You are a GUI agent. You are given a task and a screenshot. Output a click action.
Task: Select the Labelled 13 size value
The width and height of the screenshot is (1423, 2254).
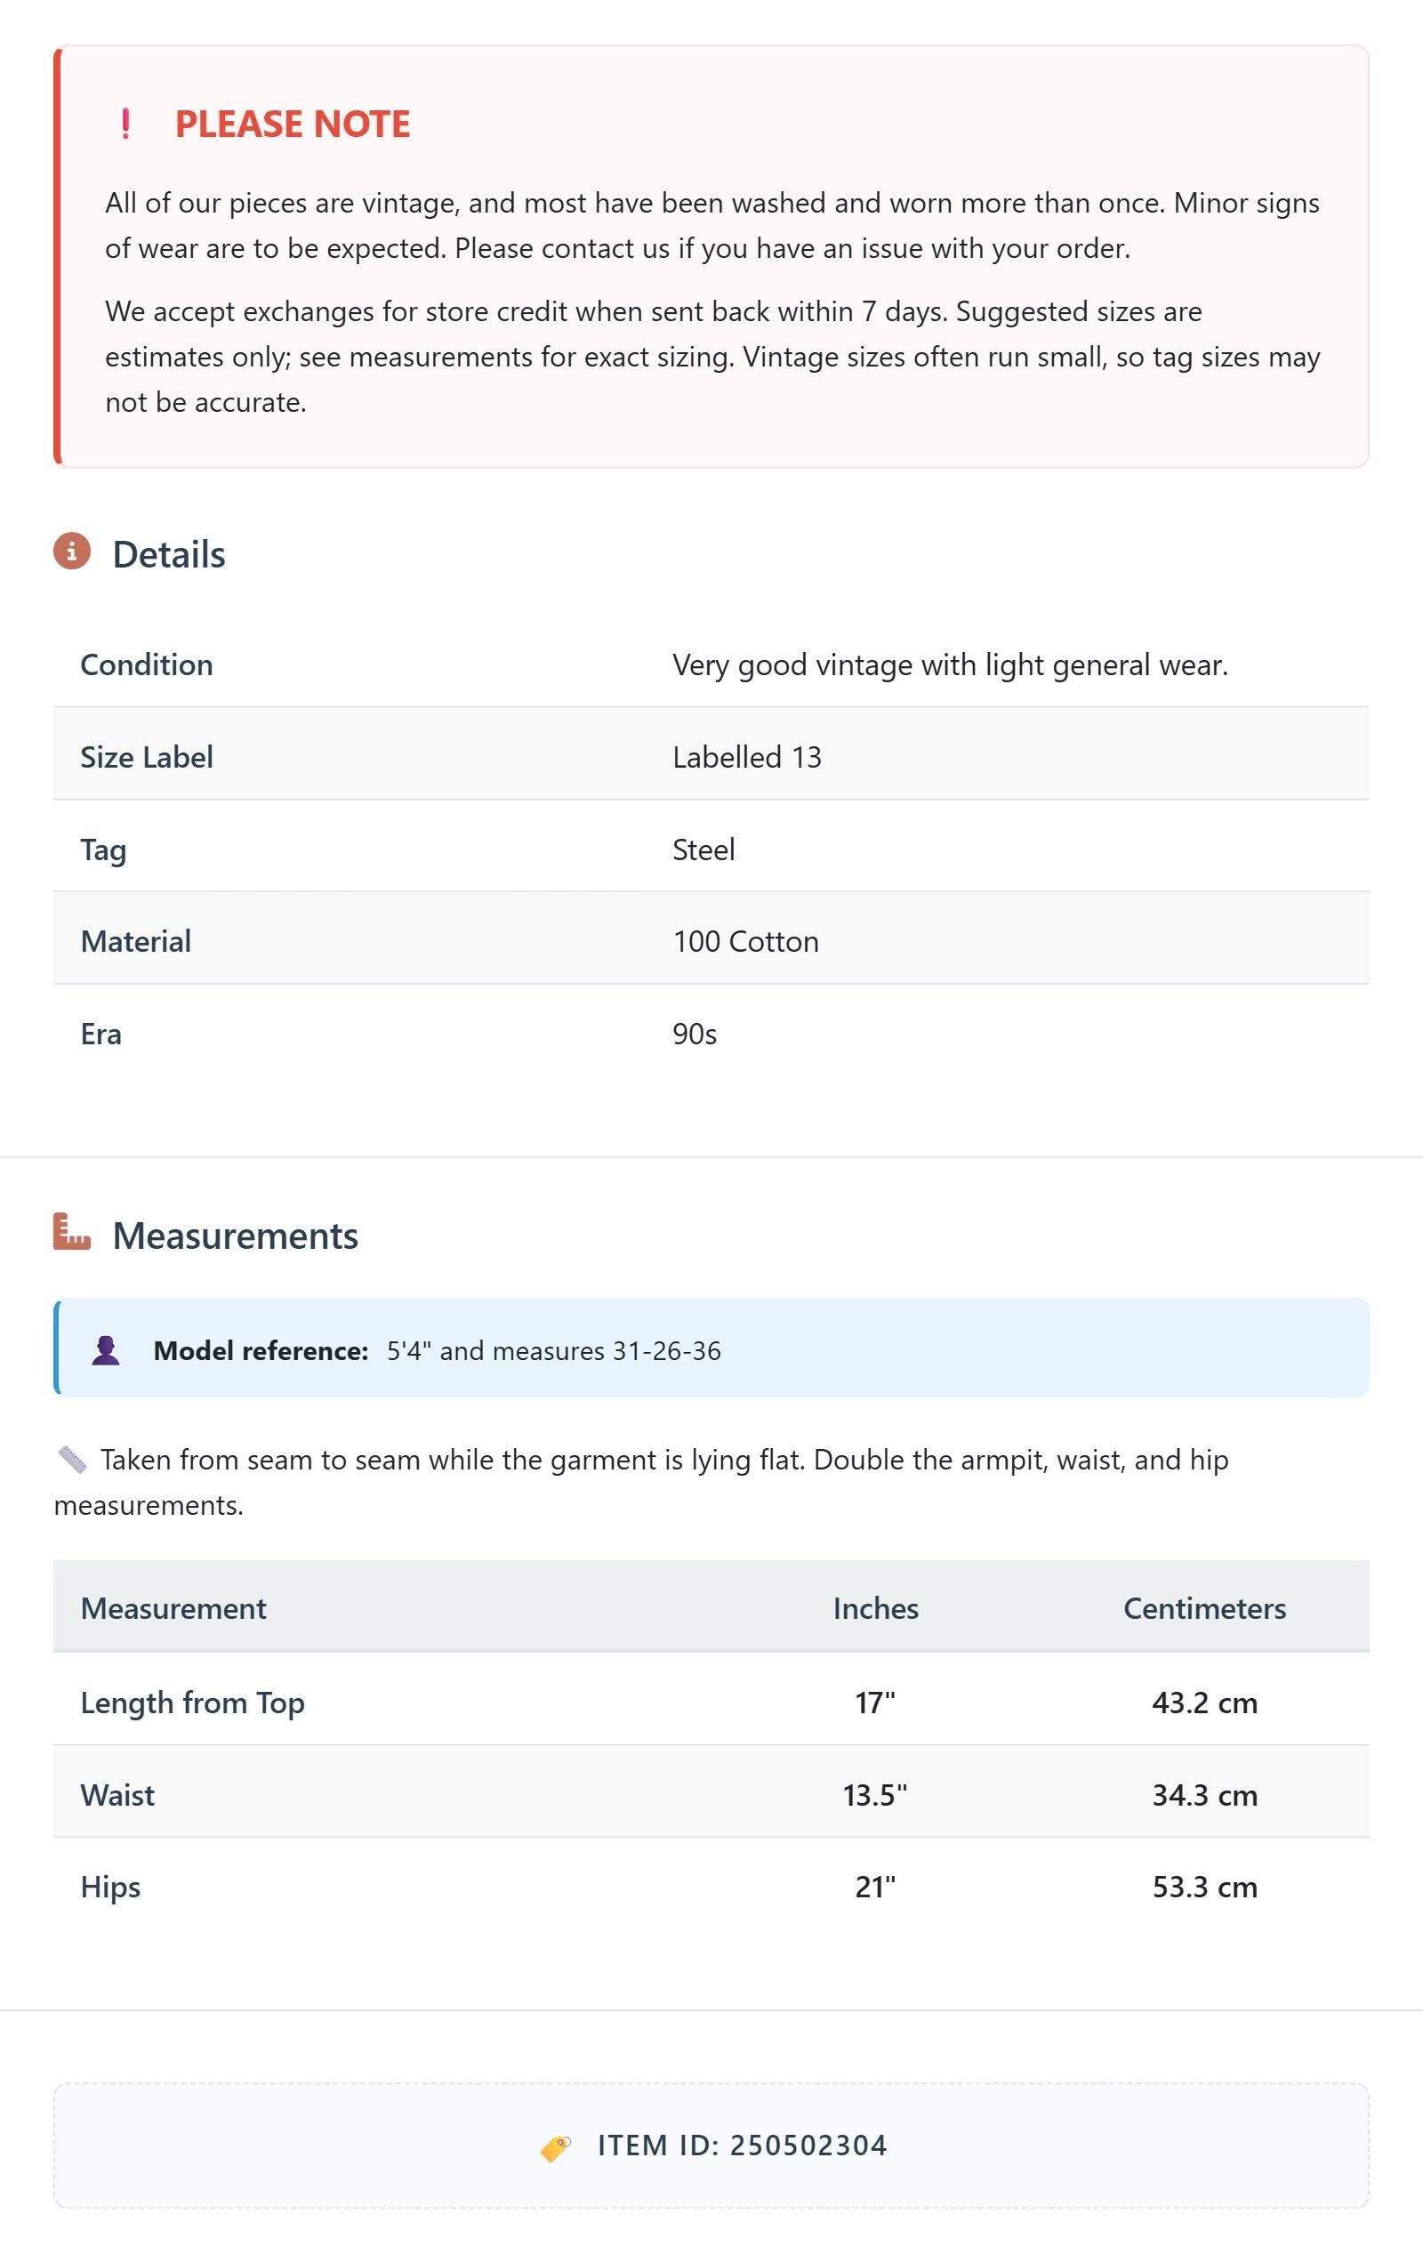tap(747, 757)
